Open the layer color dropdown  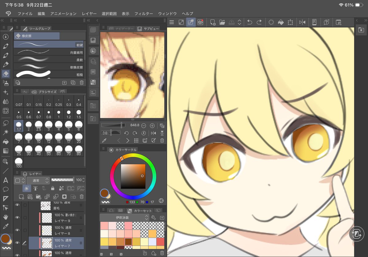(x=20, y=180)
